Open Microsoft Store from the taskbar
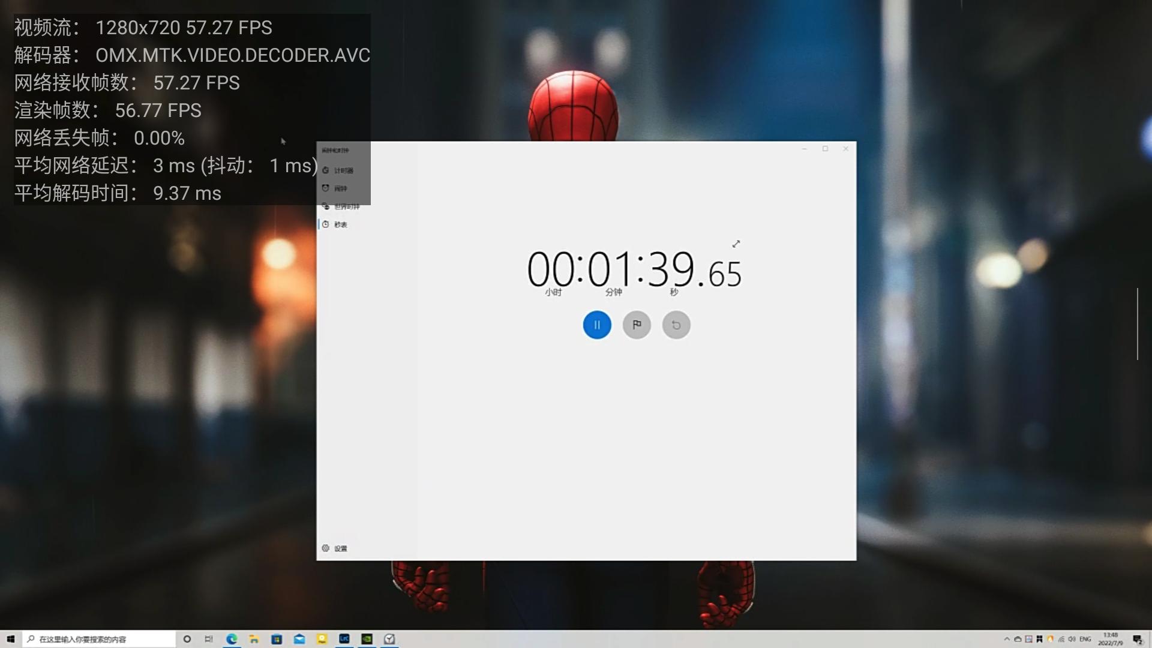The height and width of the screenshot is (648, 1152). click(x=277, y=639)
